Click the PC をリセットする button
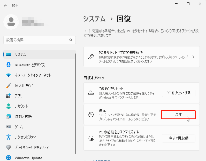Screen dimensions: 206x161 (x=178, y=93)
